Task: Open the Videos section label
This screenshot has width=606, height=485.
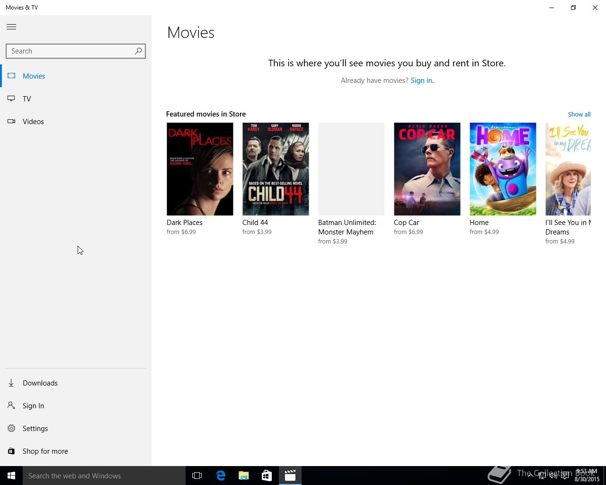Action: (33, 122)
